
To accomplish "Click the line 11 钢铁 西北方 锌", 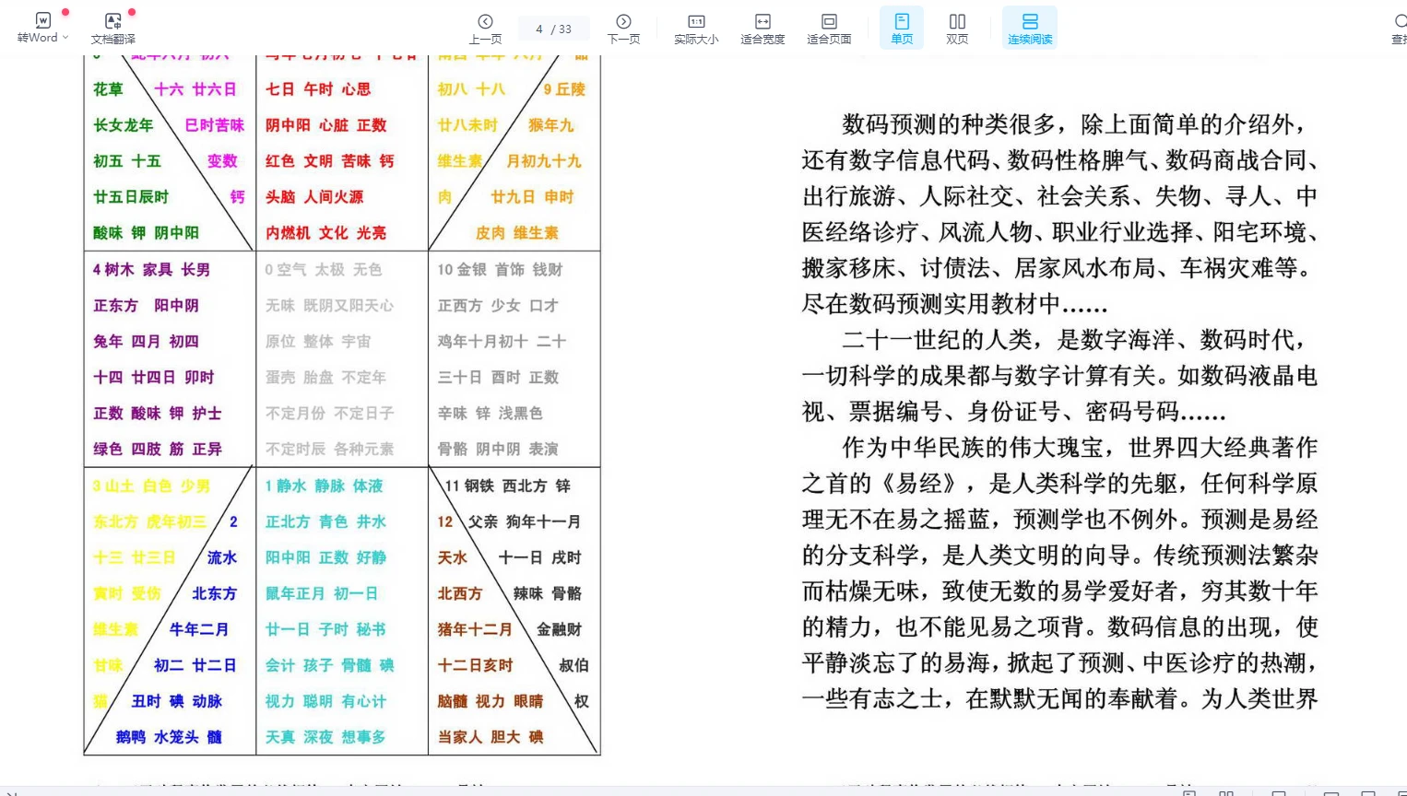I will pyautogui.click(x=507, y=486).
